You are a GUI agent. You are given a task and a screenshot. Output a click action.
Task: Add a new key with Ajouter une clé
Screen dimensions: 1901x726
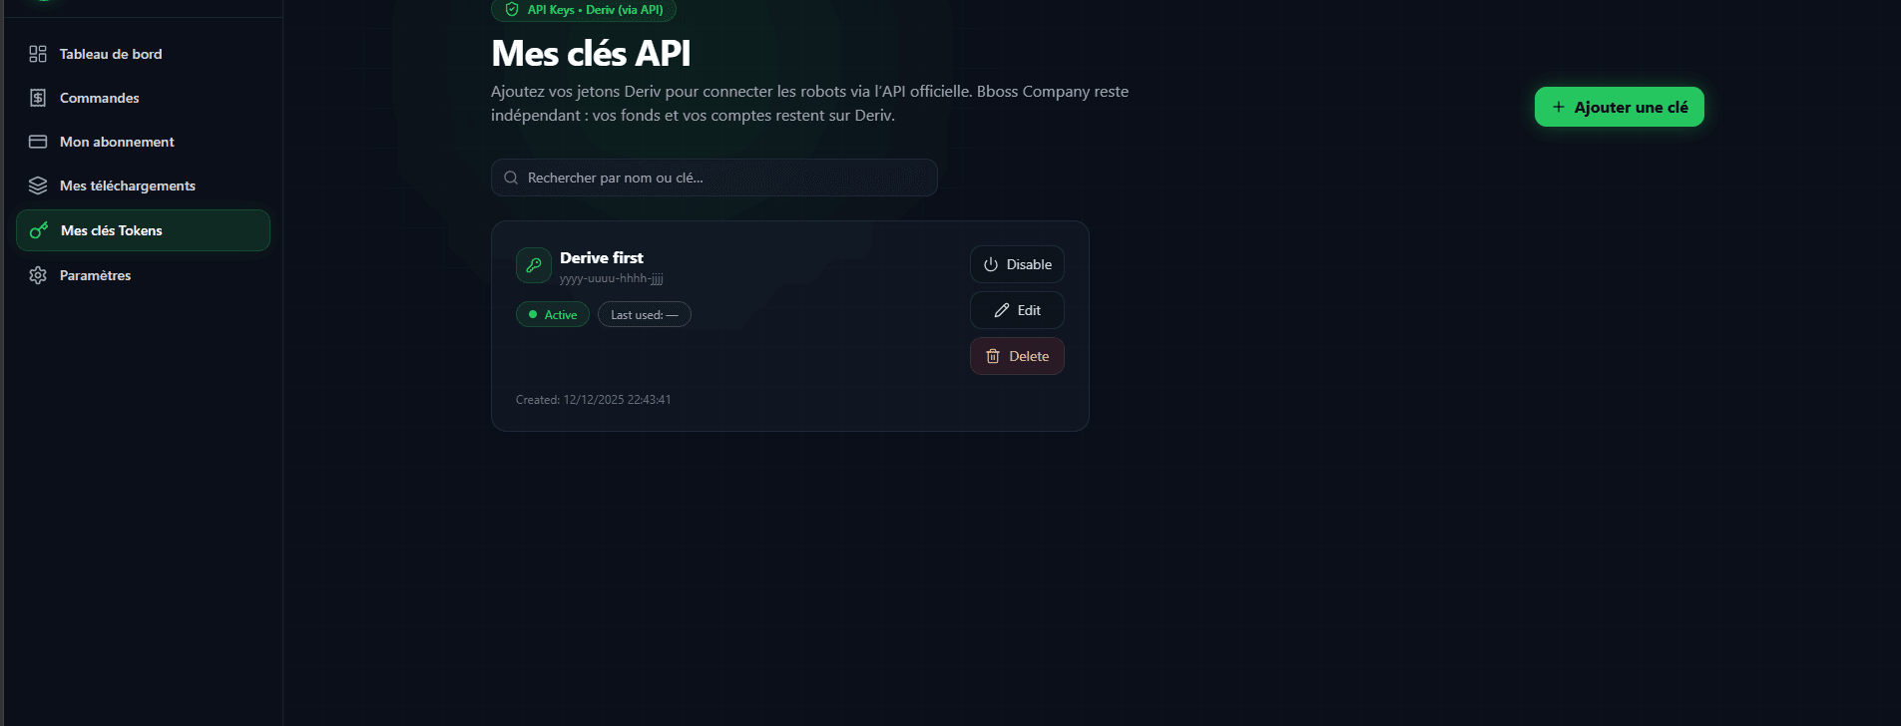(x=1619, y=107)
